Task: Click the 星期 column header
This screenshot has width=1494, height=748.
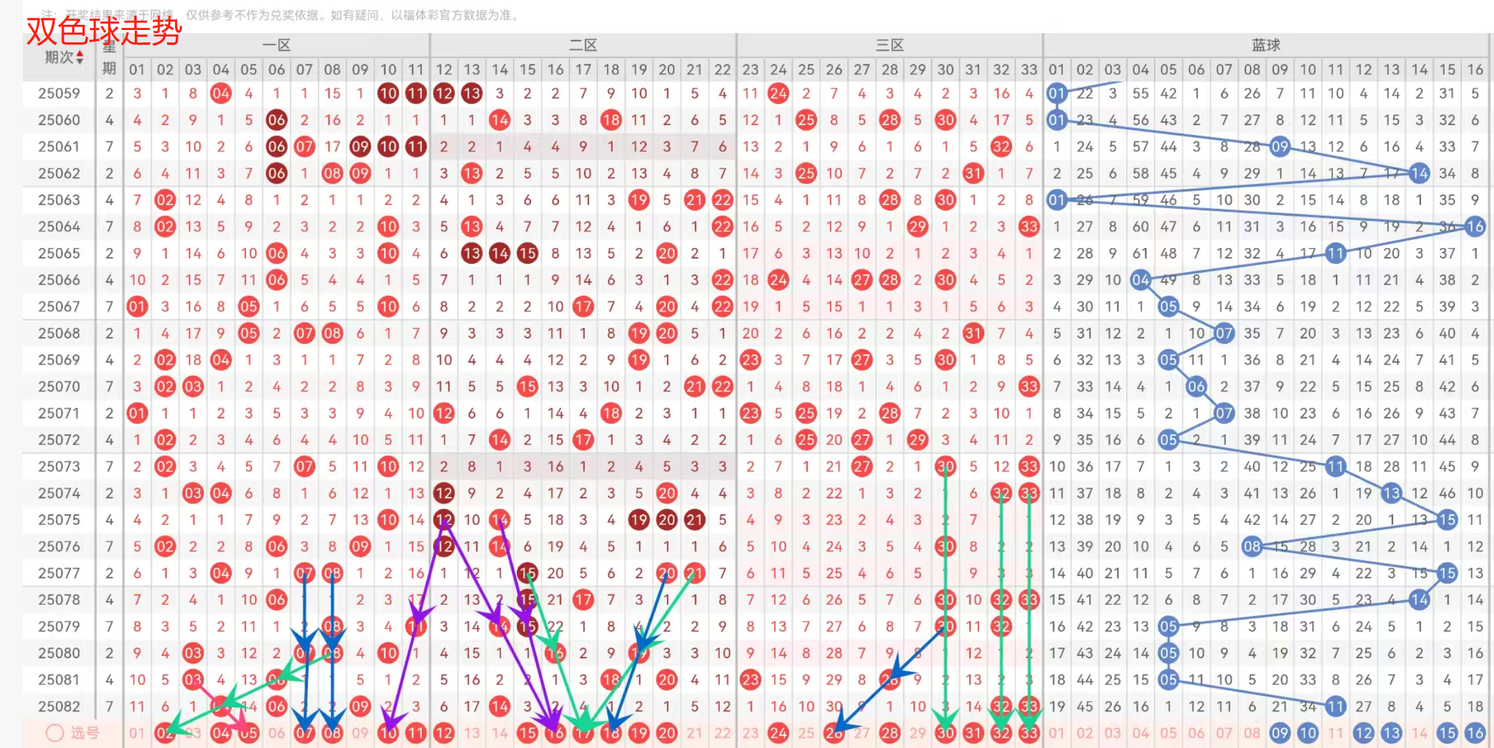Action: [x=109, y=57]
